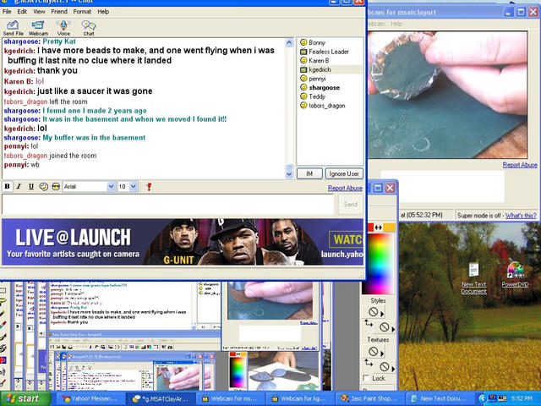The height and width of the screenshot is (406, 541).
Task: Pick a color from the rainbow palette
Action: 380,264
